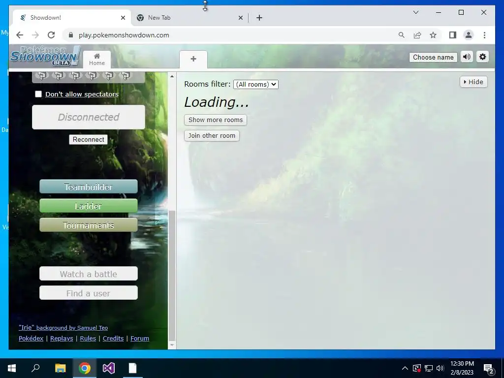This screenshot has width=504, height=378.
Task: Open the Windows Start menu
Action: 12,368
